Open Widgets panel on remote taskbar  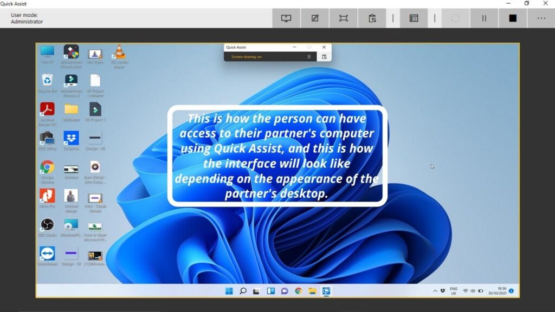coord(270,291)
